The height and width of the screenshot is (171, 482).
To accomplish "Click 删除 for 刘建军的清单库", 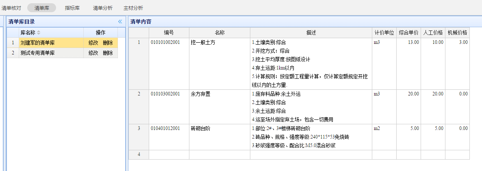I will point(108,43).
